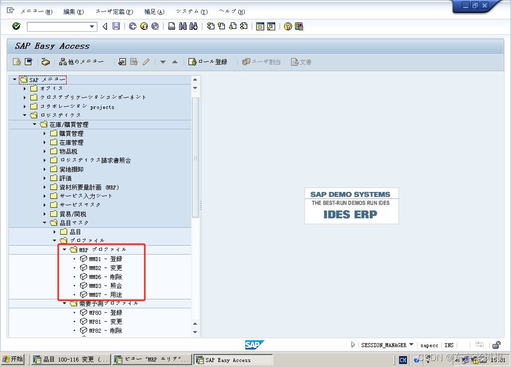
Task: Open the ユーザ定義(F) menu
Action: (x=114, y=12)
